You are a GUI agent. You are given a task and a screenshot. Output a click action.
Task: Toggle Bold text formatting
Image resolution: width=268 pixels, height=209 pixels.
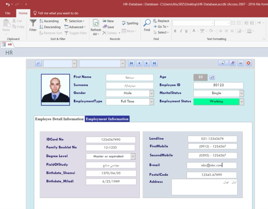point(175,31)
